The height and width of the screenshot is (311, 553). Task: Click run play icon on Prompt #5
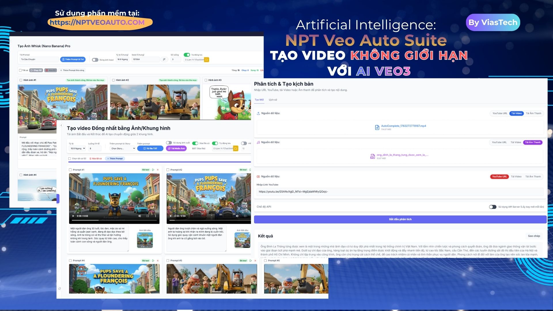coord(251,261)
